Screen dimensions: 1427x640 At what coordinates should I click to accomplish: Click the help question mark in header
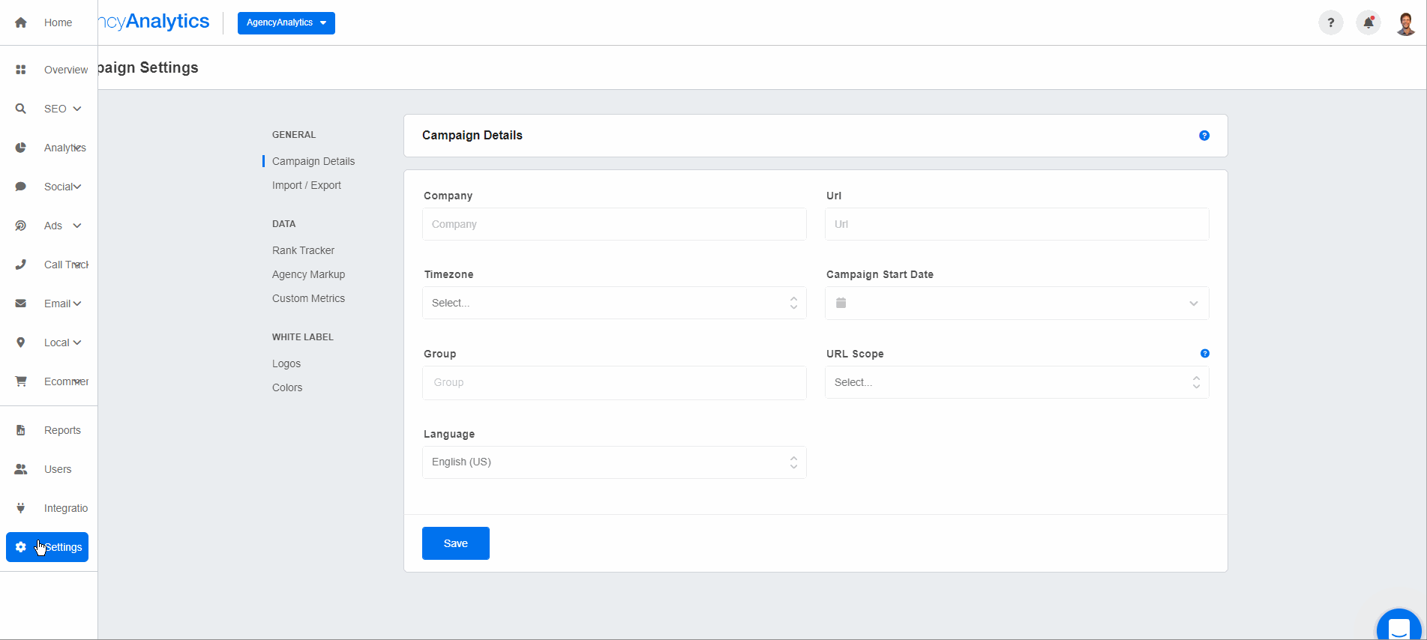[1330, 22]
